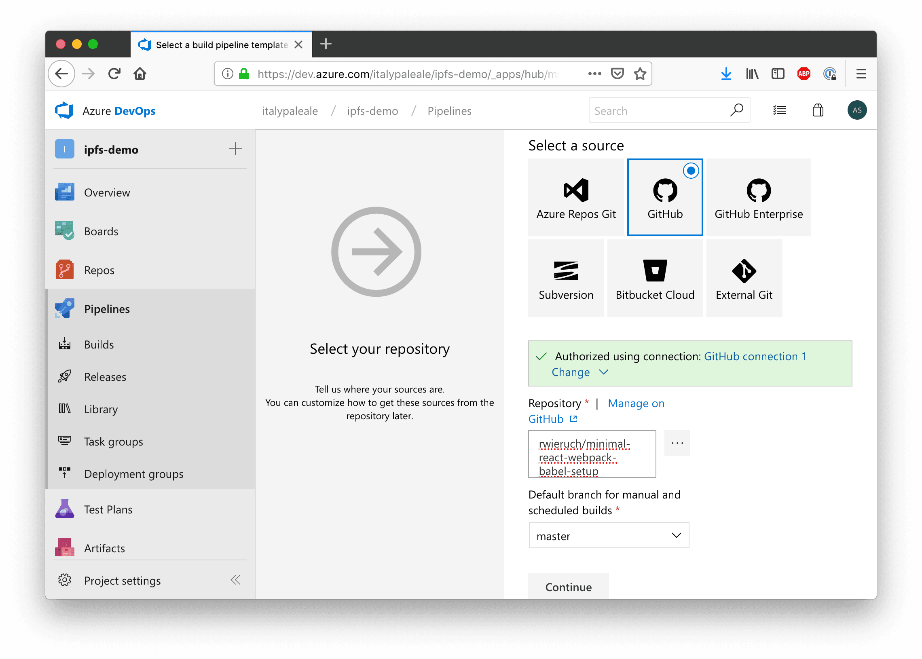The height and width of the screenshot is (659, 922).
Task: Close the Select a build pipeline template tab
Action: point(298,44)
